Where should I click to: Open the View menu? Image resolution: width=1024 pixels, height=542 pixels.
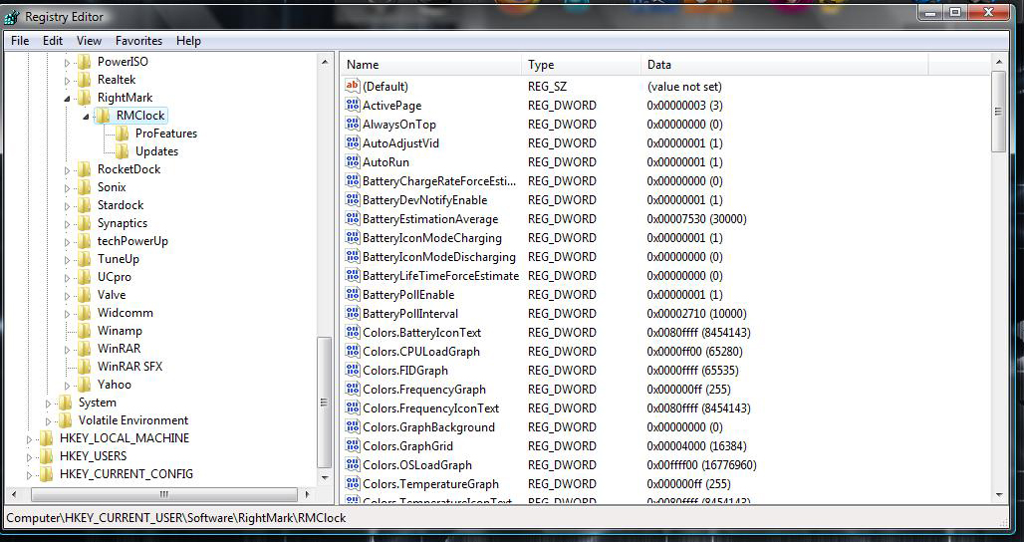pos(89,41)
